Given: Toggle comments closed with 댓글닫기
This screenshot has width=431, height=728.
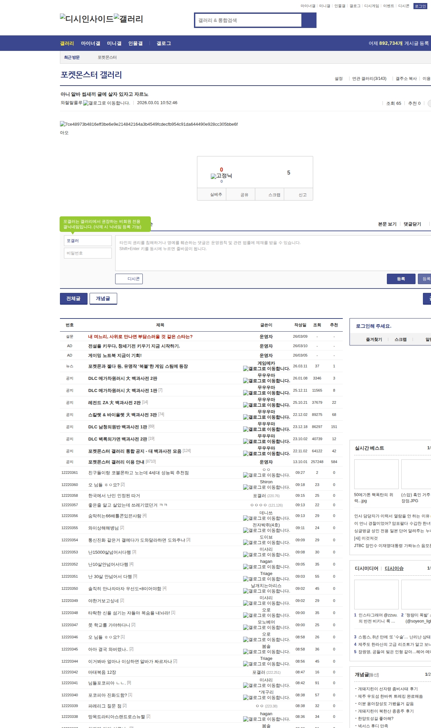Looking at the screenshot, I should [412, 224].
